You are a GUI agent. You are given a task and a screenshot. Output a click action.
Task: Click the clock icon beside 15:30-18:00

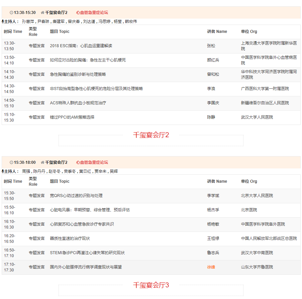pyautogui.click(x=11, y=162)
